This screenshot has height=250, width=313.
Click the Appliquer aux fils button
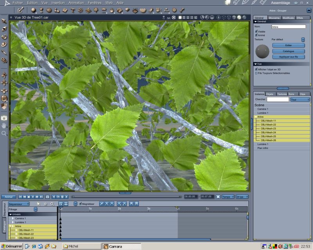(288, 57)
